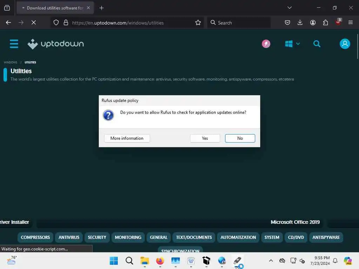Click Microsoft Office 2019 banner
The height and width of the screenshot is (269, 359).
tap(295, 222)
